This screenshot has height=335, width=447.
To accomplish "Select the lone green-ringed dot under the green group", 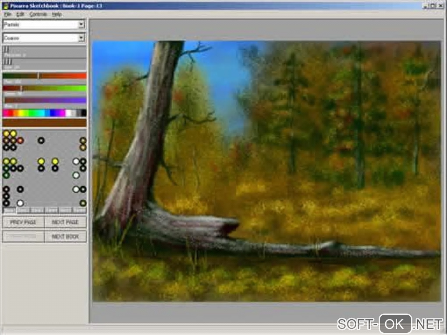I will click(x=6, y=175).
